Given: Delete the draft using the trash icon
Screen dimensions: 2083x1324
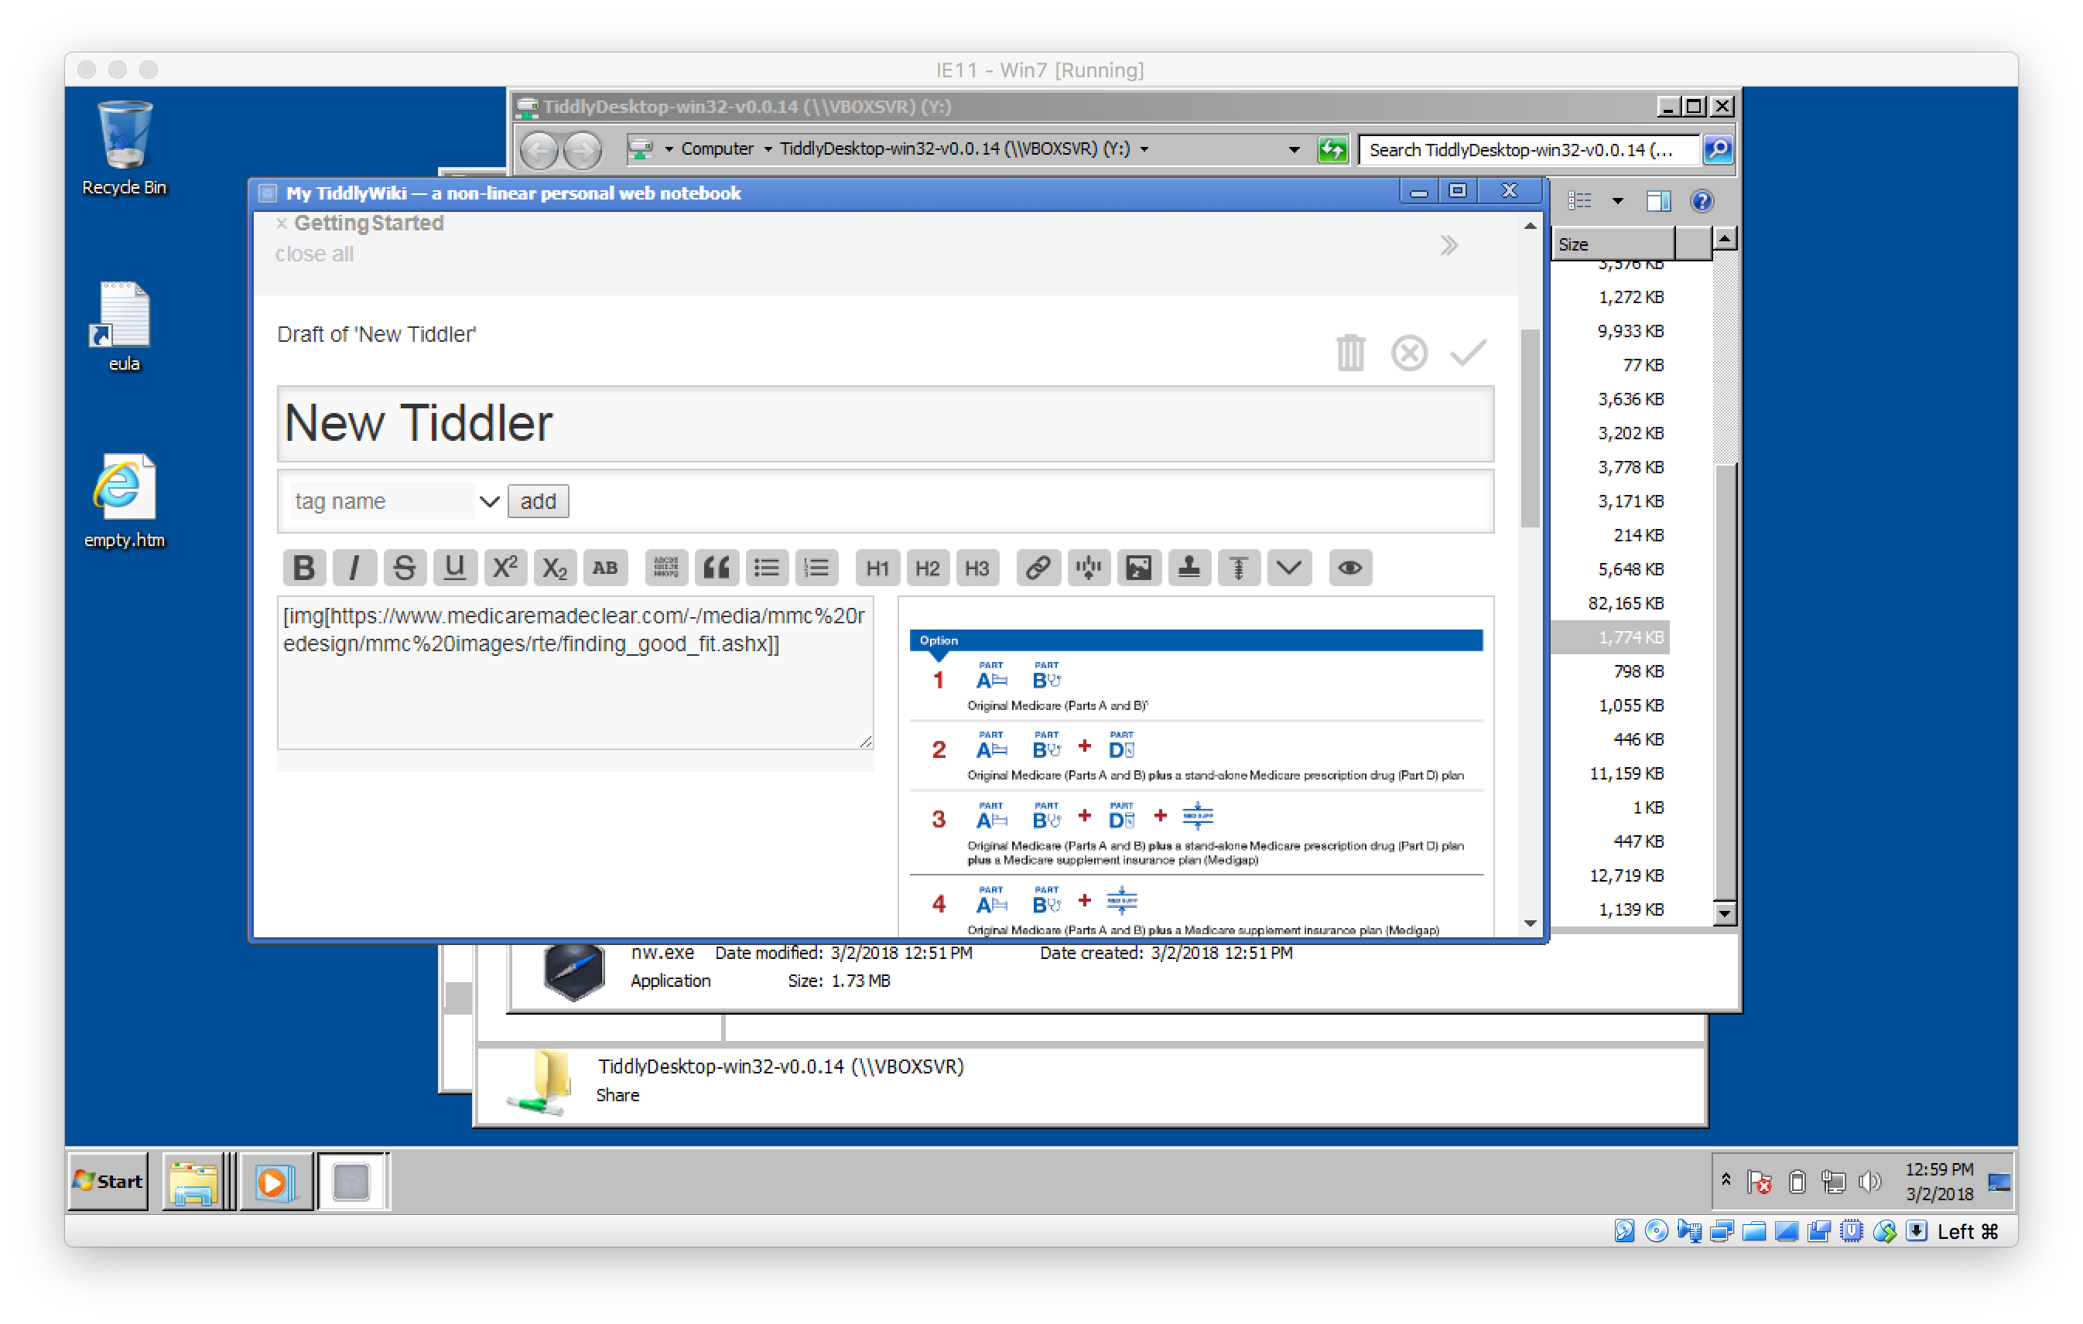Looking at the screenshot, I should (1350, 353).
